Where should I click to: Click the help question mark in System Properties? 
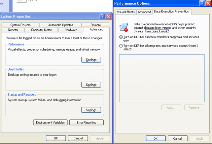(102, 16)
